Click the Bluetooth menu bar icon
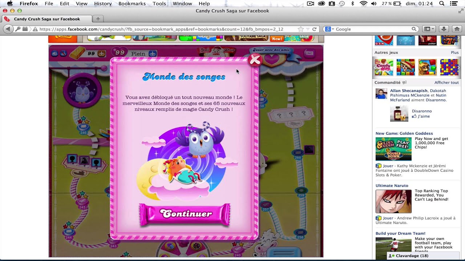 (x=352, y=4)
